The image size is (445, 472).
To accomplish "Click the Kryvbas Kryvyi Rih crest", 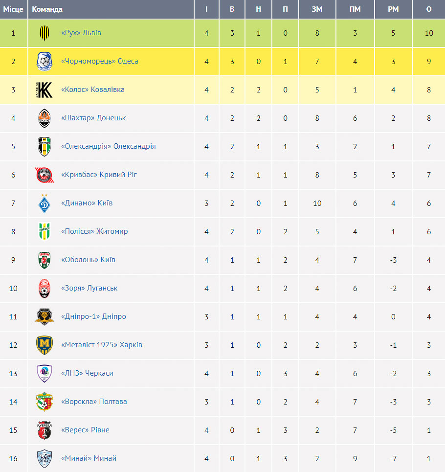I will point(44,175).
